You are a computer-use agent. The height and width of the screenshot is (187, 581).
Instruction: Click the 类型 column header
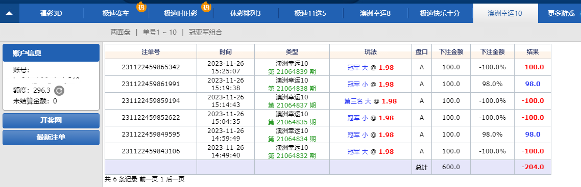292,52
